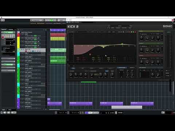Click the vertical scrollbar at right of timeline
175x131 pixels.
click(x=173, y=88)
